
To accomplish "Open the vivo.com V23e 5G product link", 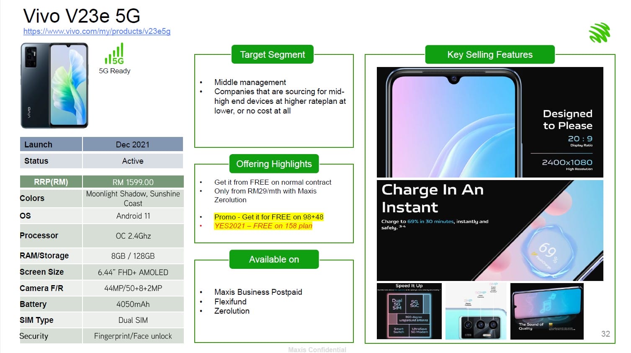I will pos(97,31).
